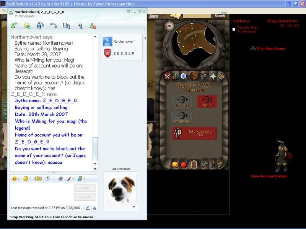This screenshot has height=229, width=306.
Task: Open the activities toolbar icon
Action: [66, 26]
